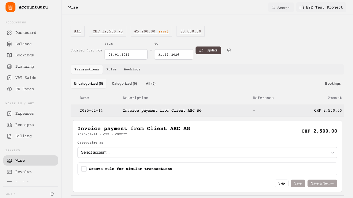The height and width of the screenshot is (198, 353).
Task: Click the shield icon next to Update
Action: click(229, 50)
